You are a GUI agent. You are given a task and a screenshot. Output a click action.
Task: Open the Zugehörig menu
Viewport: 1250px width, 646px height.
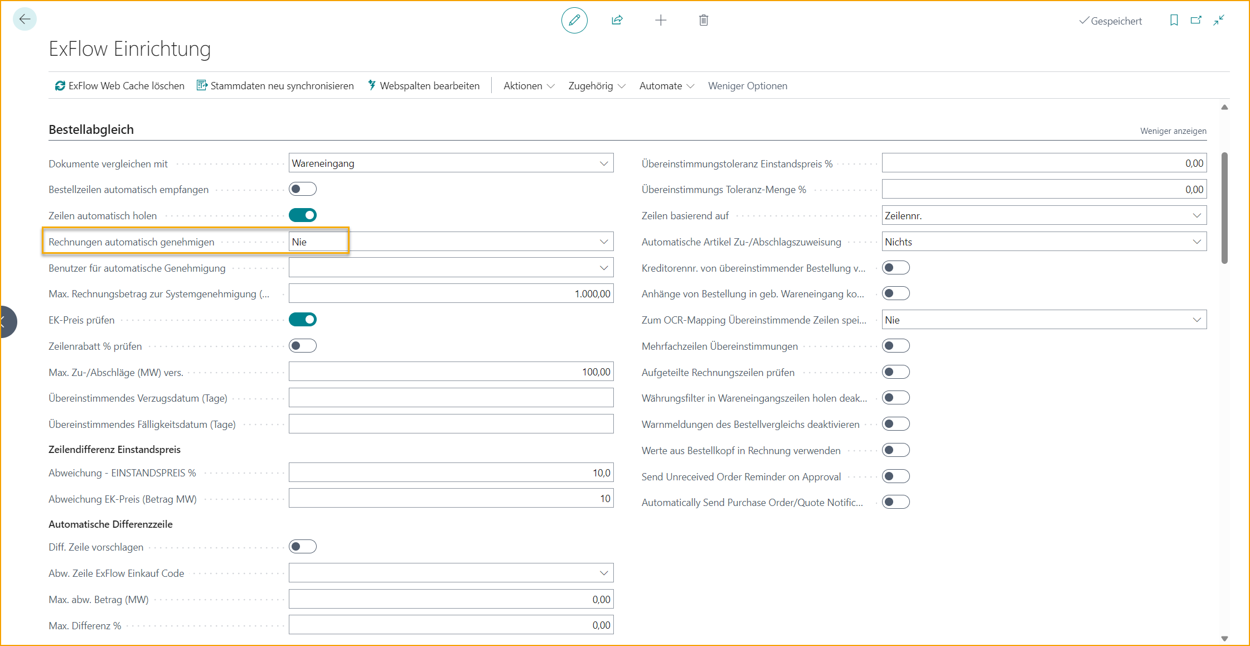click(597, 86)
